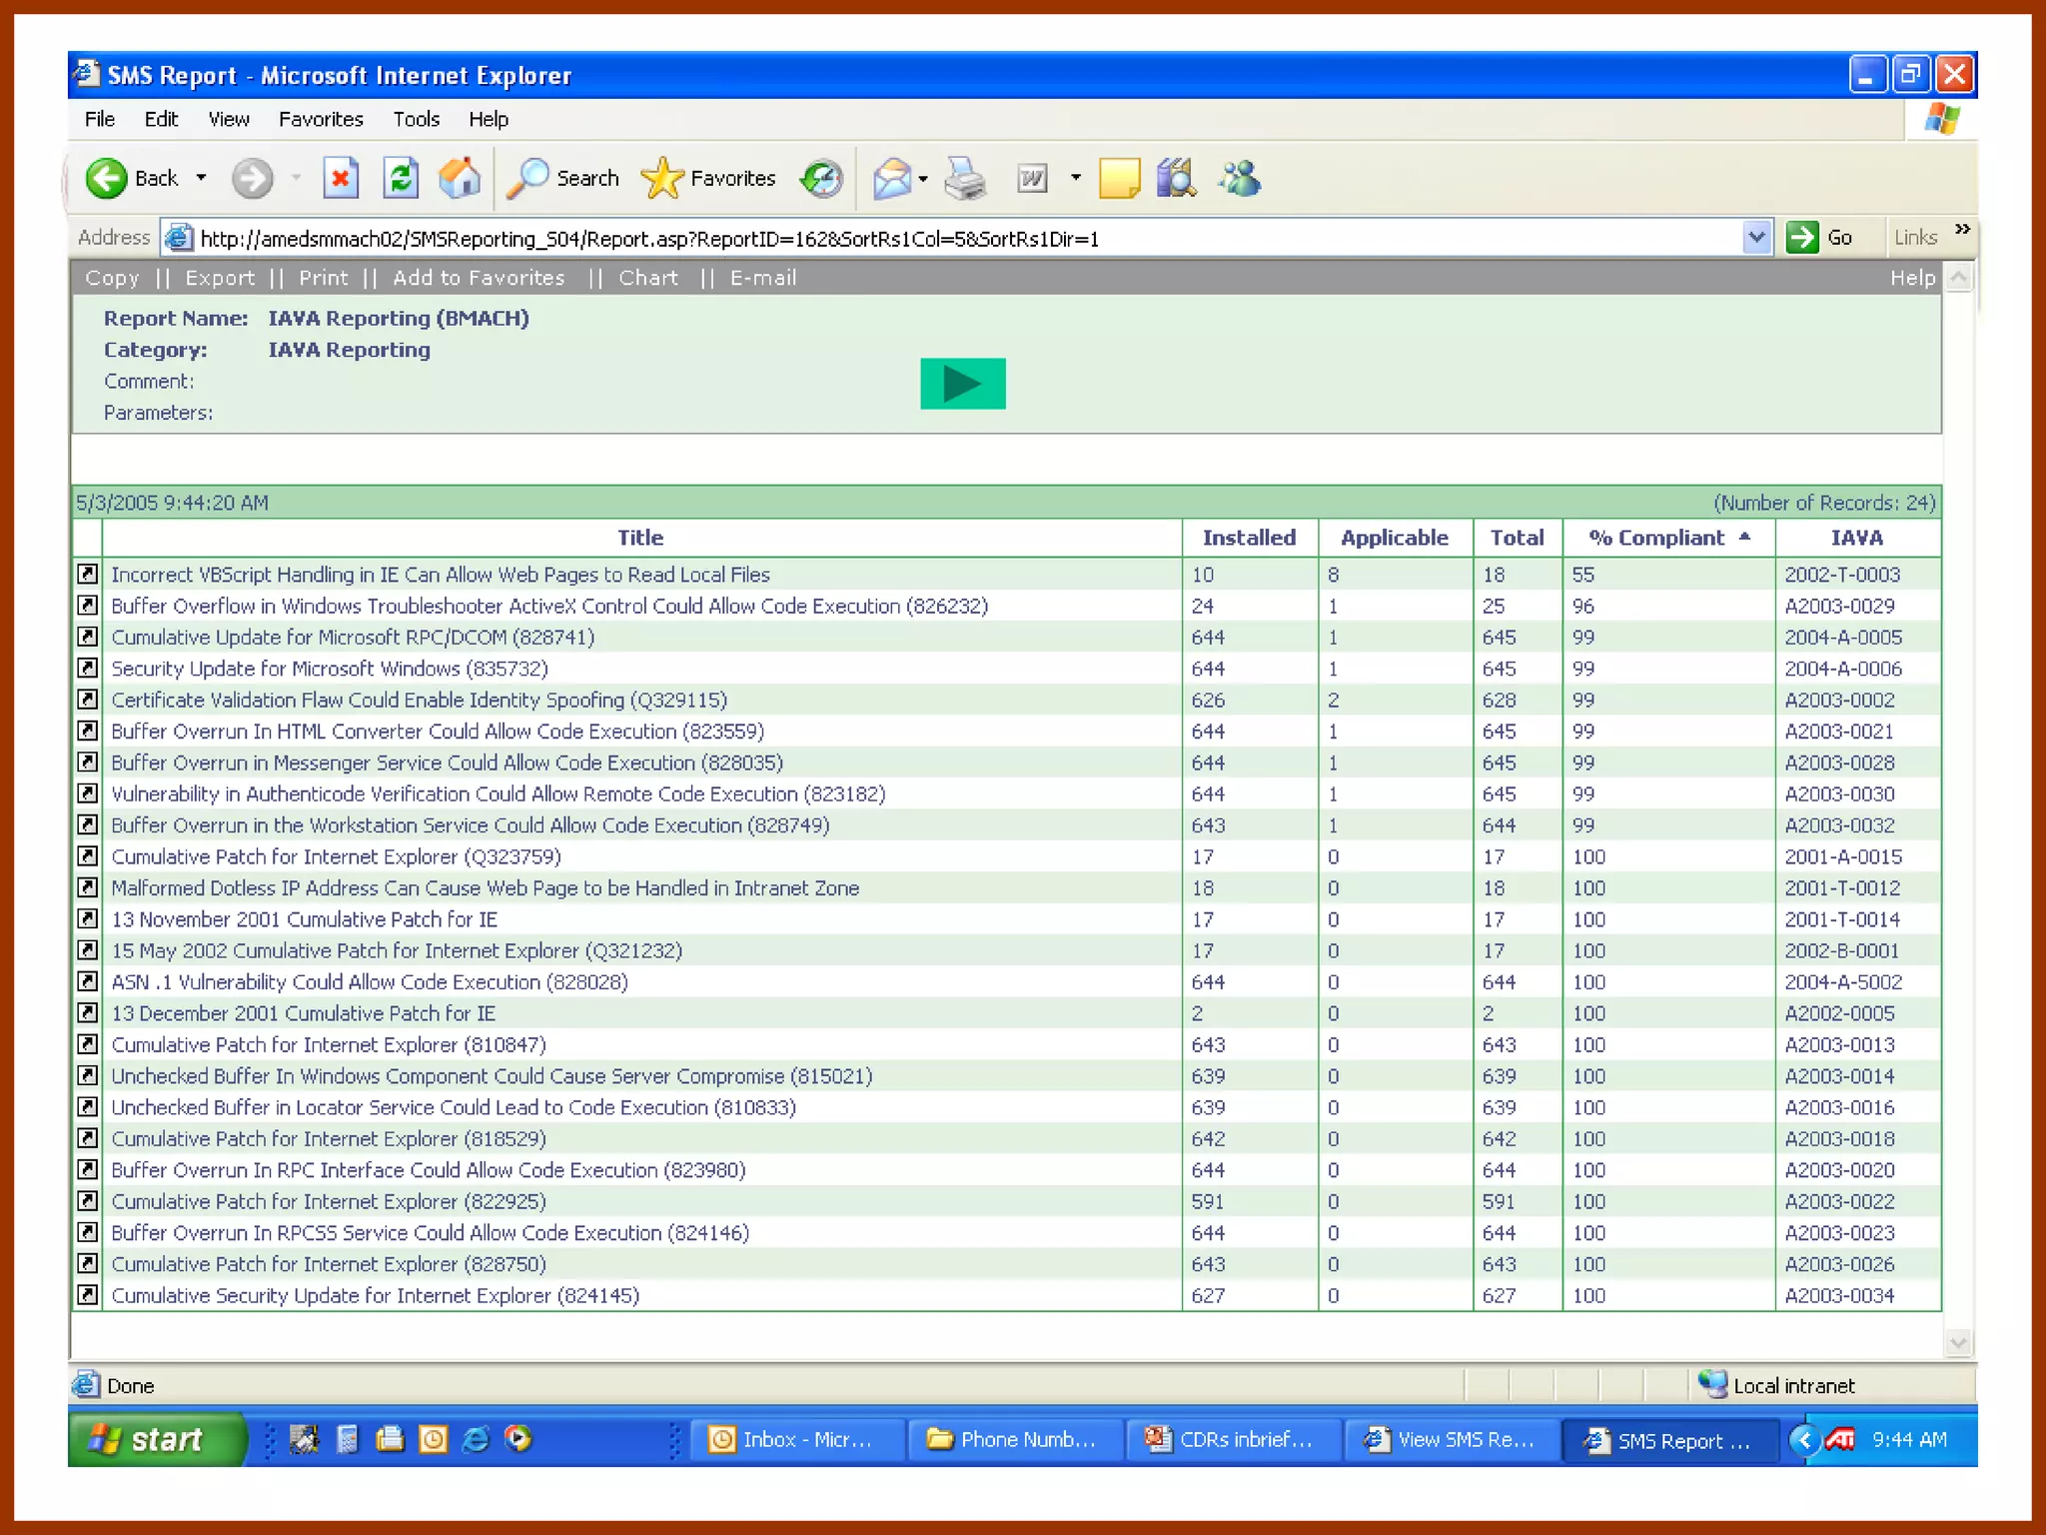2046x1535 pixels.
Task: Open the Favorites menu
Action: (321, 119)
